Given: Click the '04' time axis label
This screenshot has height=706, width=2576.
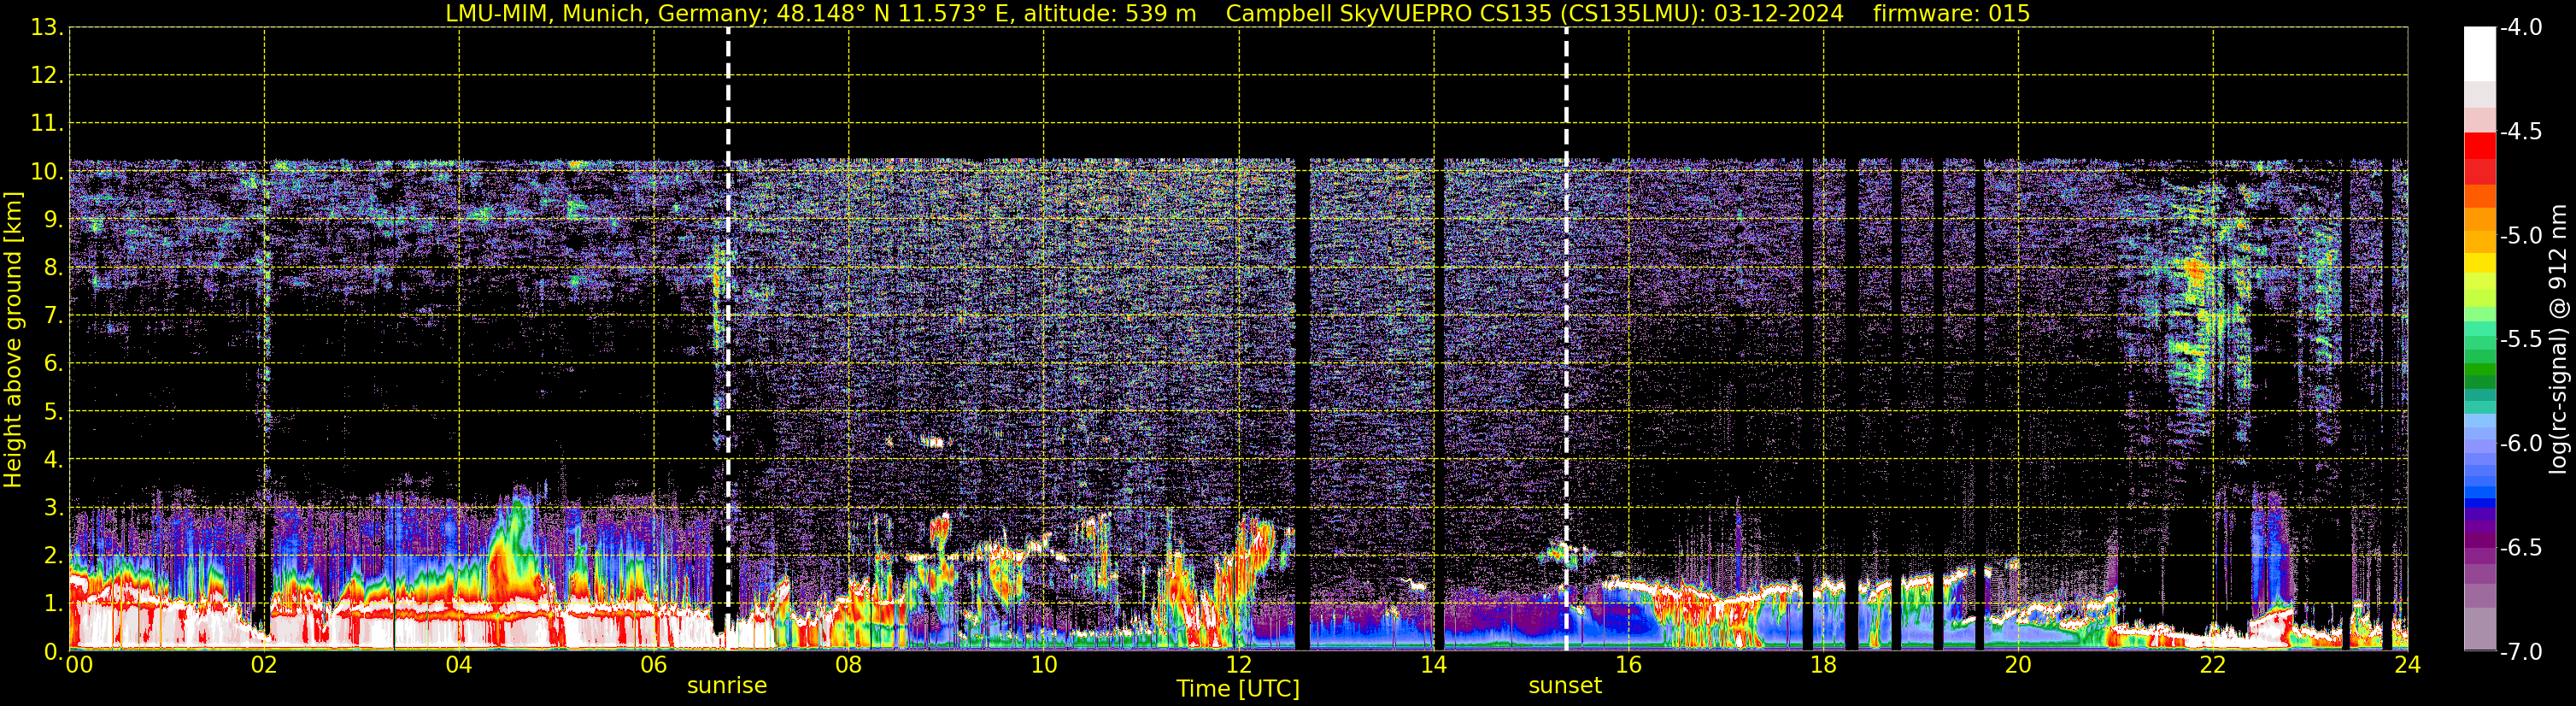Looking at the screenshot, I should click(459, 665).
